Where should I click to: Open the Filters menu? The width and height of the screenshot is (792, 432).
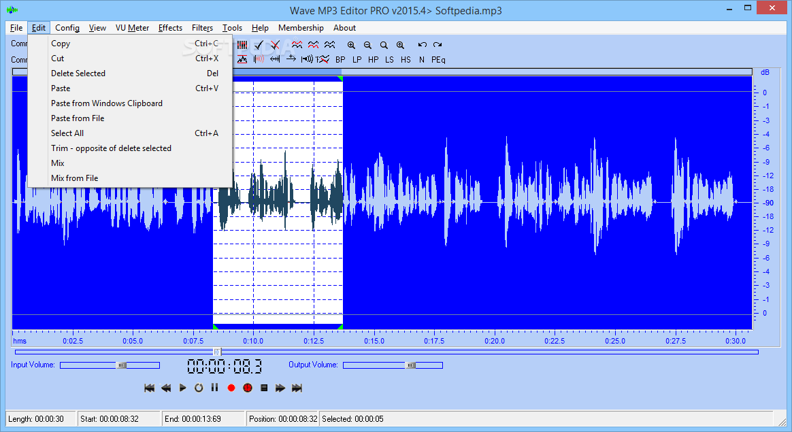tap(202, 28)
